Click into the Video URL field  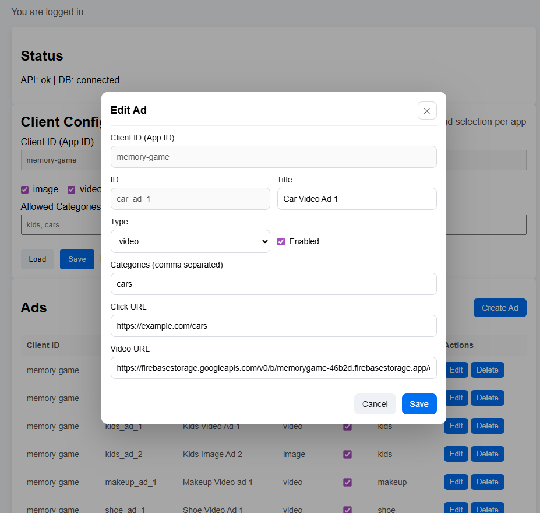click(273, 368)
